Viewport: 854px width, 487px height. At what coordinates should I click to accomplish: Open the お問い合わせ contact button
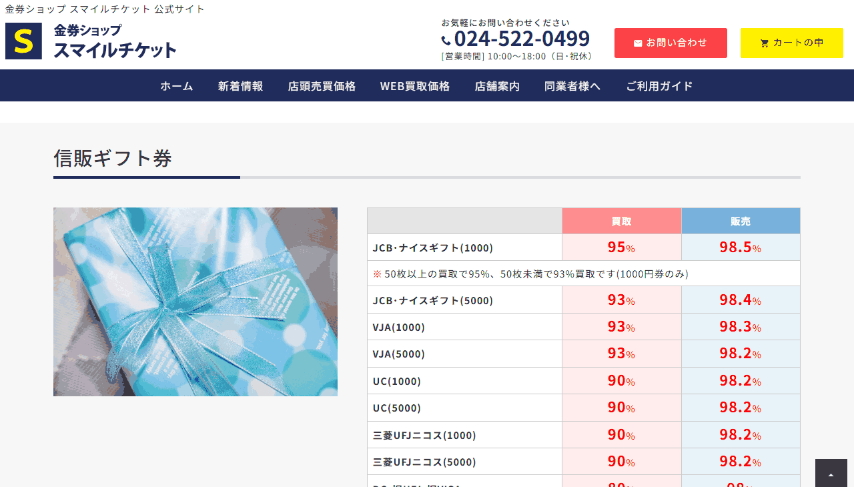671,43
